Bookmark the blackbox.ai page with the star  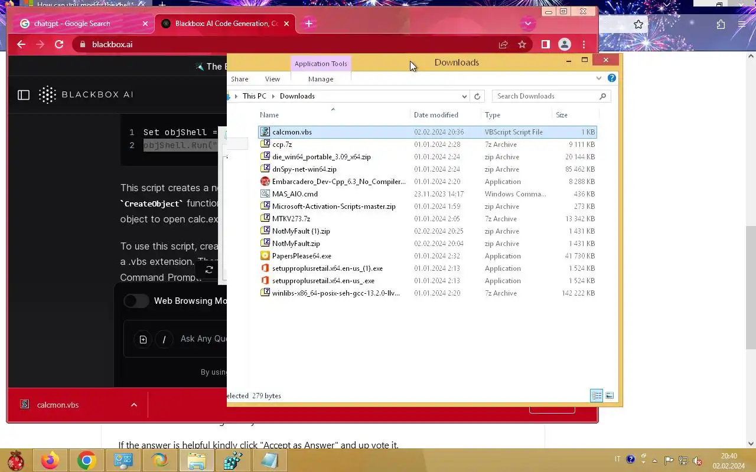coord(522,44)
